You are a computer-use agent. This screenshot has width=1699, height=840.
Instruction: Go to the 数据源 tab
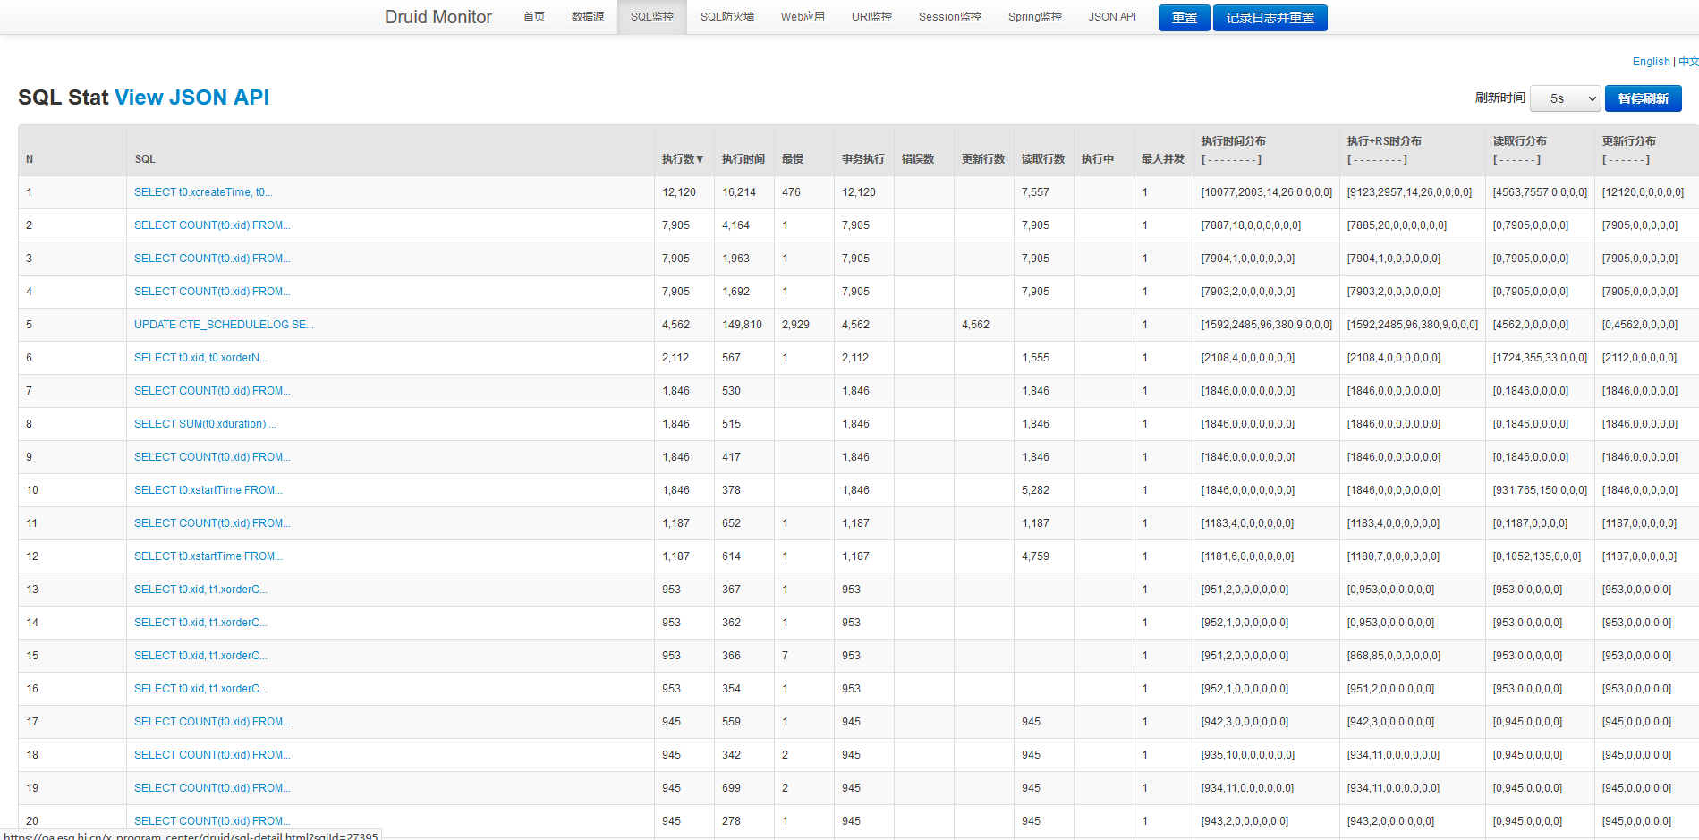click(587, 17)
